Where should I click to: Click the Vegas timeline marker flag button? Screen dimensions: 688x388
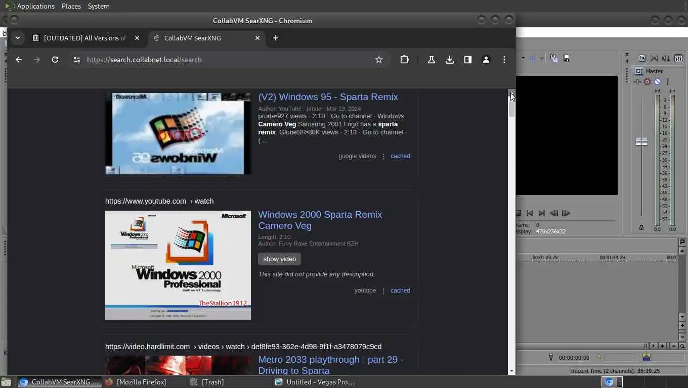pyautogui.click(x=682, y=243)
